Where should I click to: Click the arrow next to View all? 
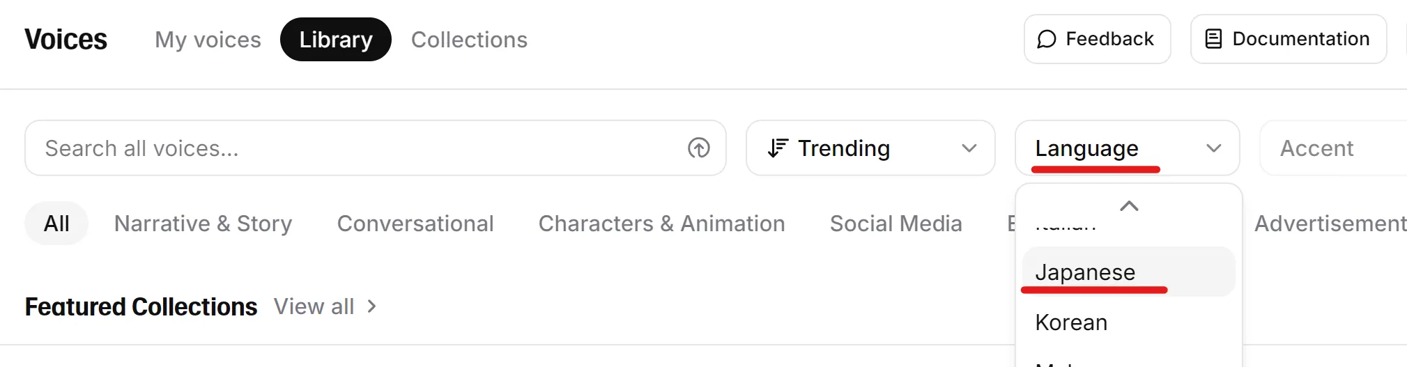(x=371, y=306)
